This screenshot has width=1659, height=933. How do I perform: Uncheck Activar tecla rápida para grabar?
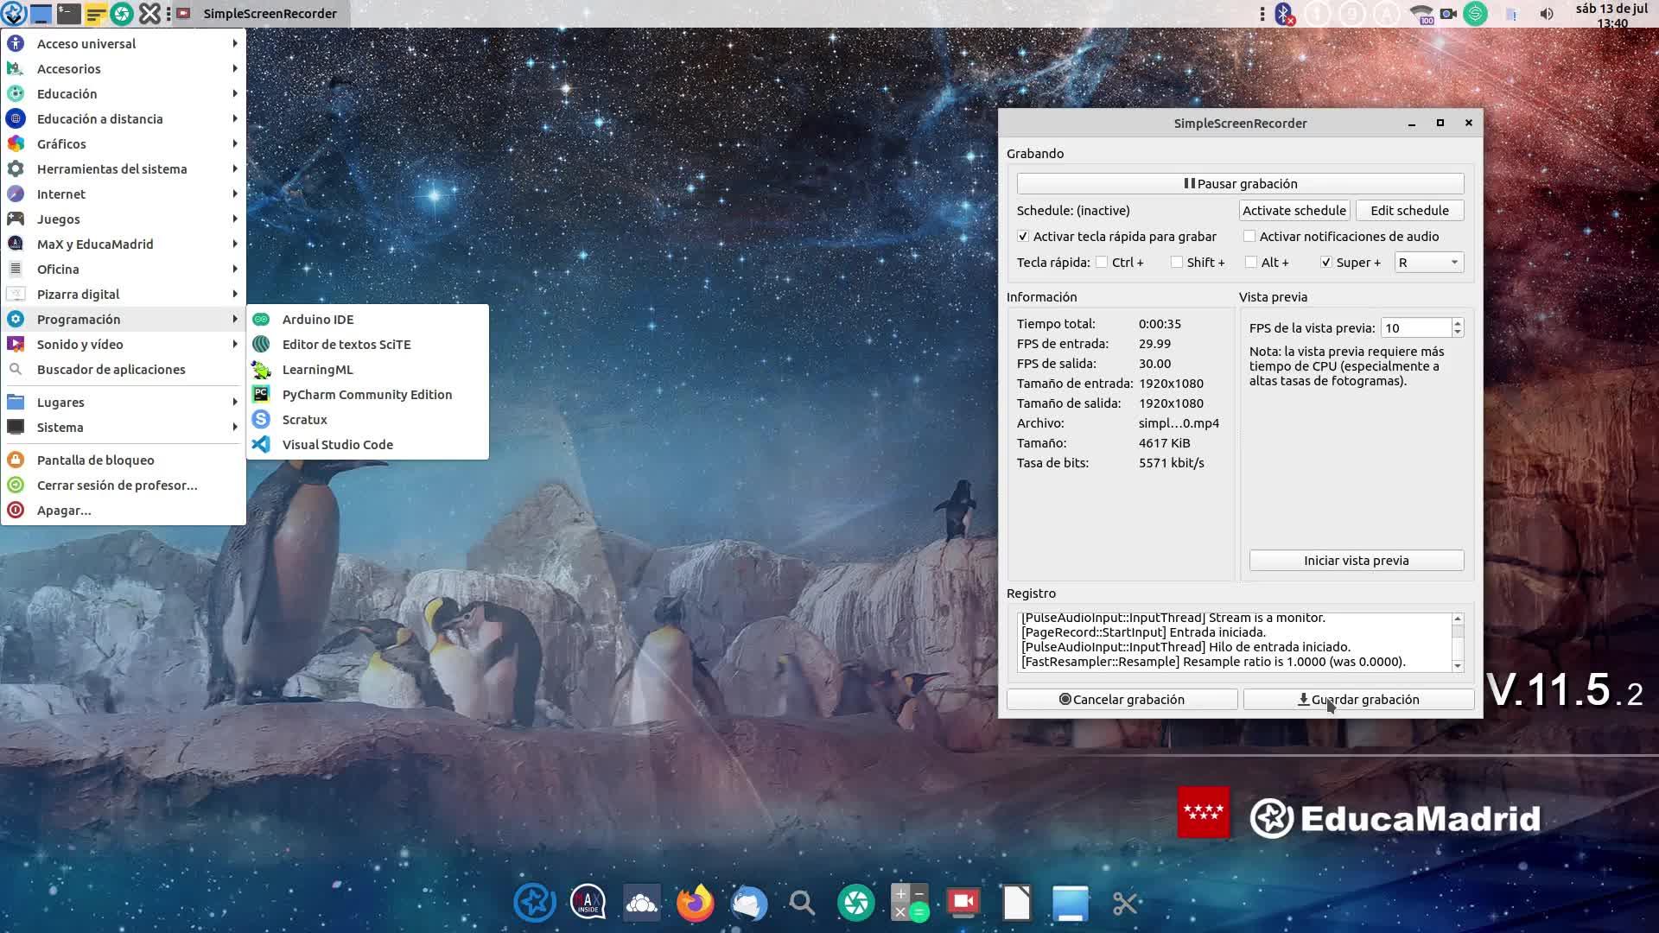1023,236
